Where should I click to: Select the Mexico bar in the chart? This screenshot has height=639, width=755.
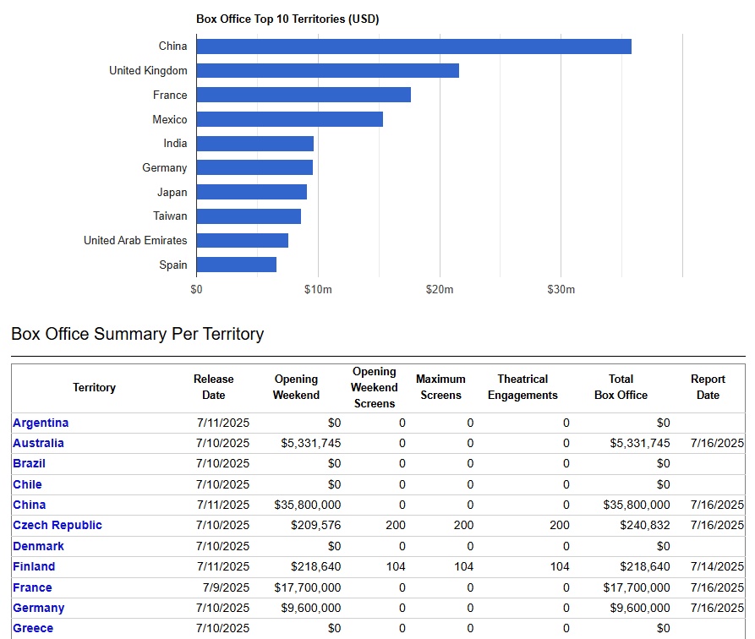(x=290, y=119)
